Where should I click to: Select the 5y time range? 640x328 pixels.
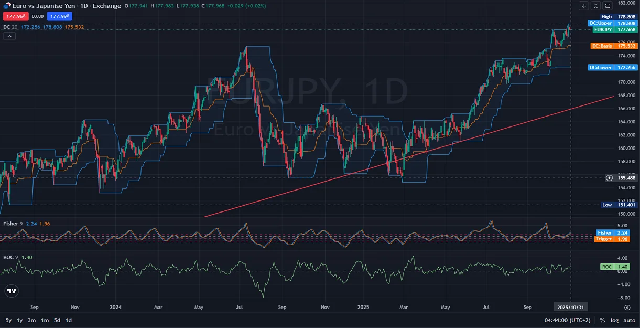[8, 320]
